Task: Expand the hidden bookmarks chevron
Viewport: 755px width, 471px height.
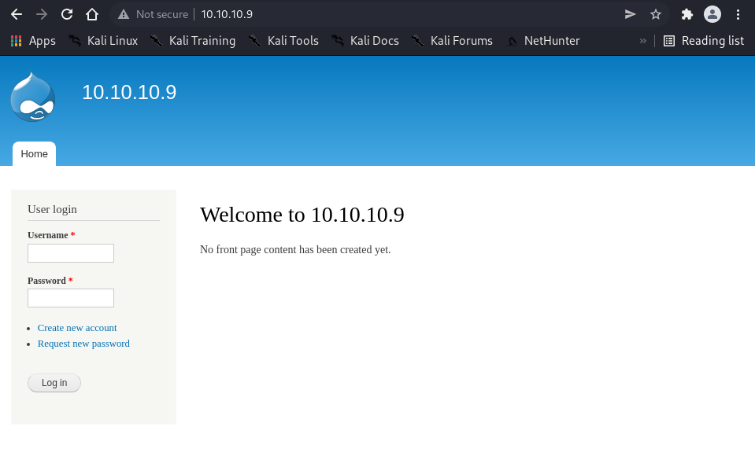Action: coord(642,41)
